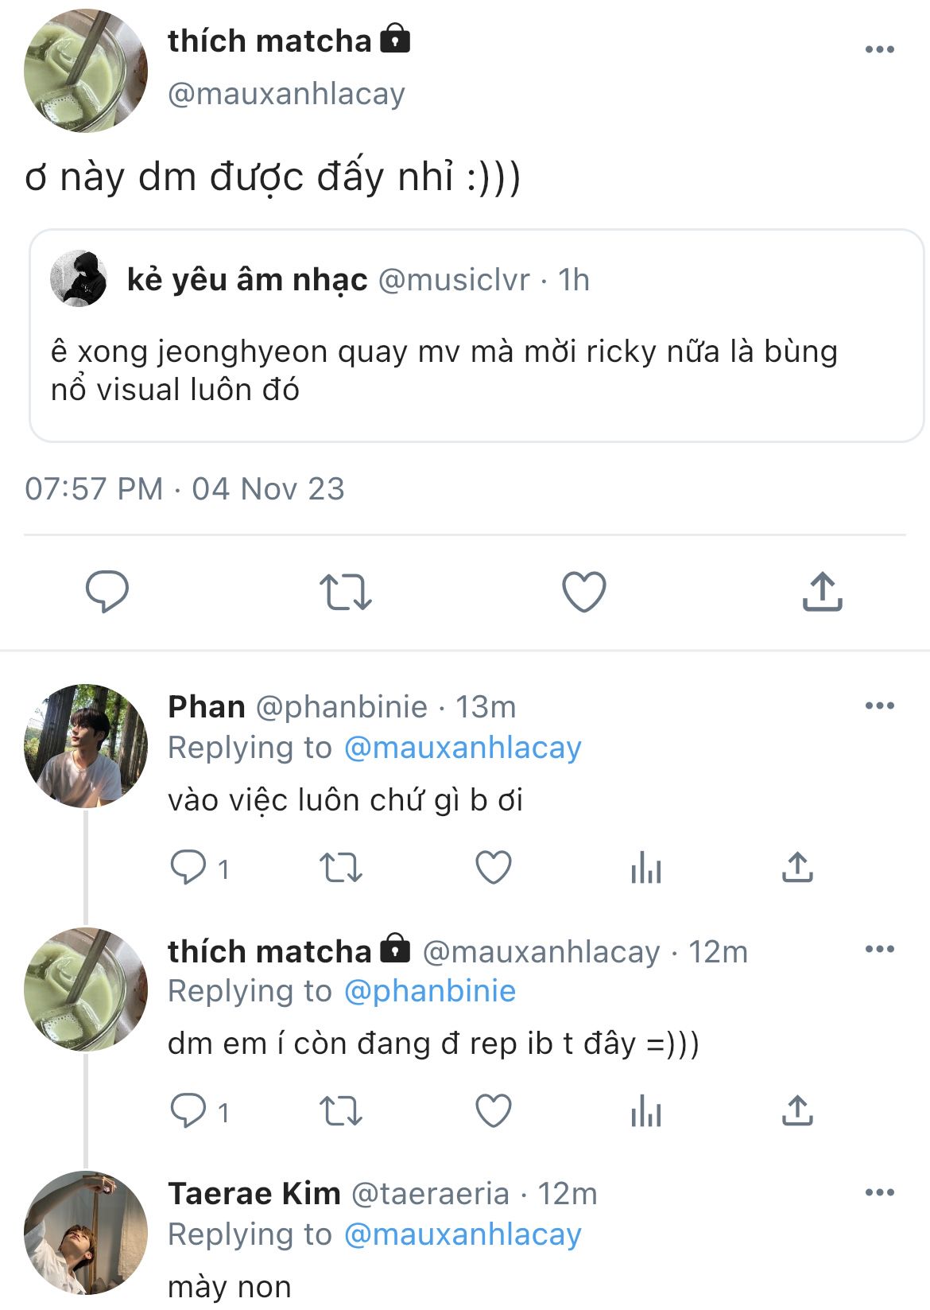Retweet the main tweet about dm
Screen dimensions: 930x1310
345,592
